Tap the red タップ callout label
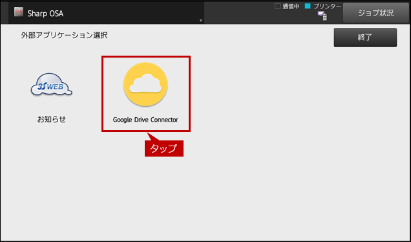 [x=164, y=148]
